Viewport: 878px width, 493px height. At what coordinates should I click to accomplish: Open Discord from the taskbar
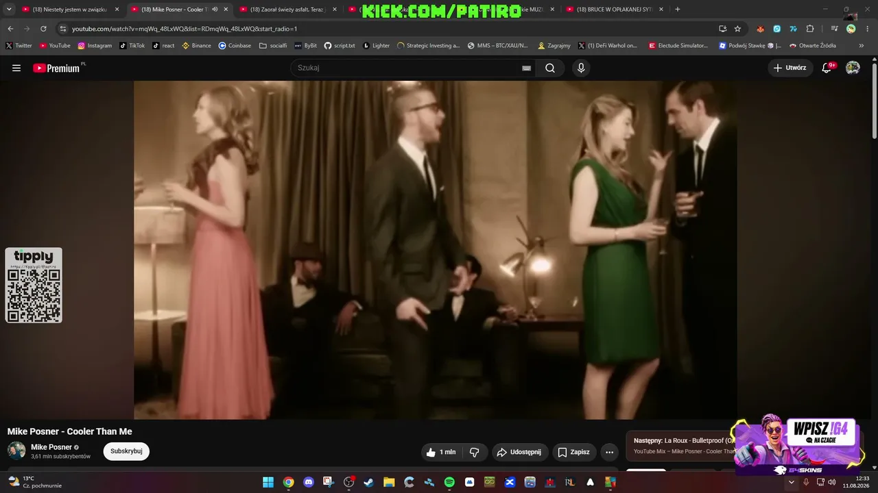tap(309, 482)
